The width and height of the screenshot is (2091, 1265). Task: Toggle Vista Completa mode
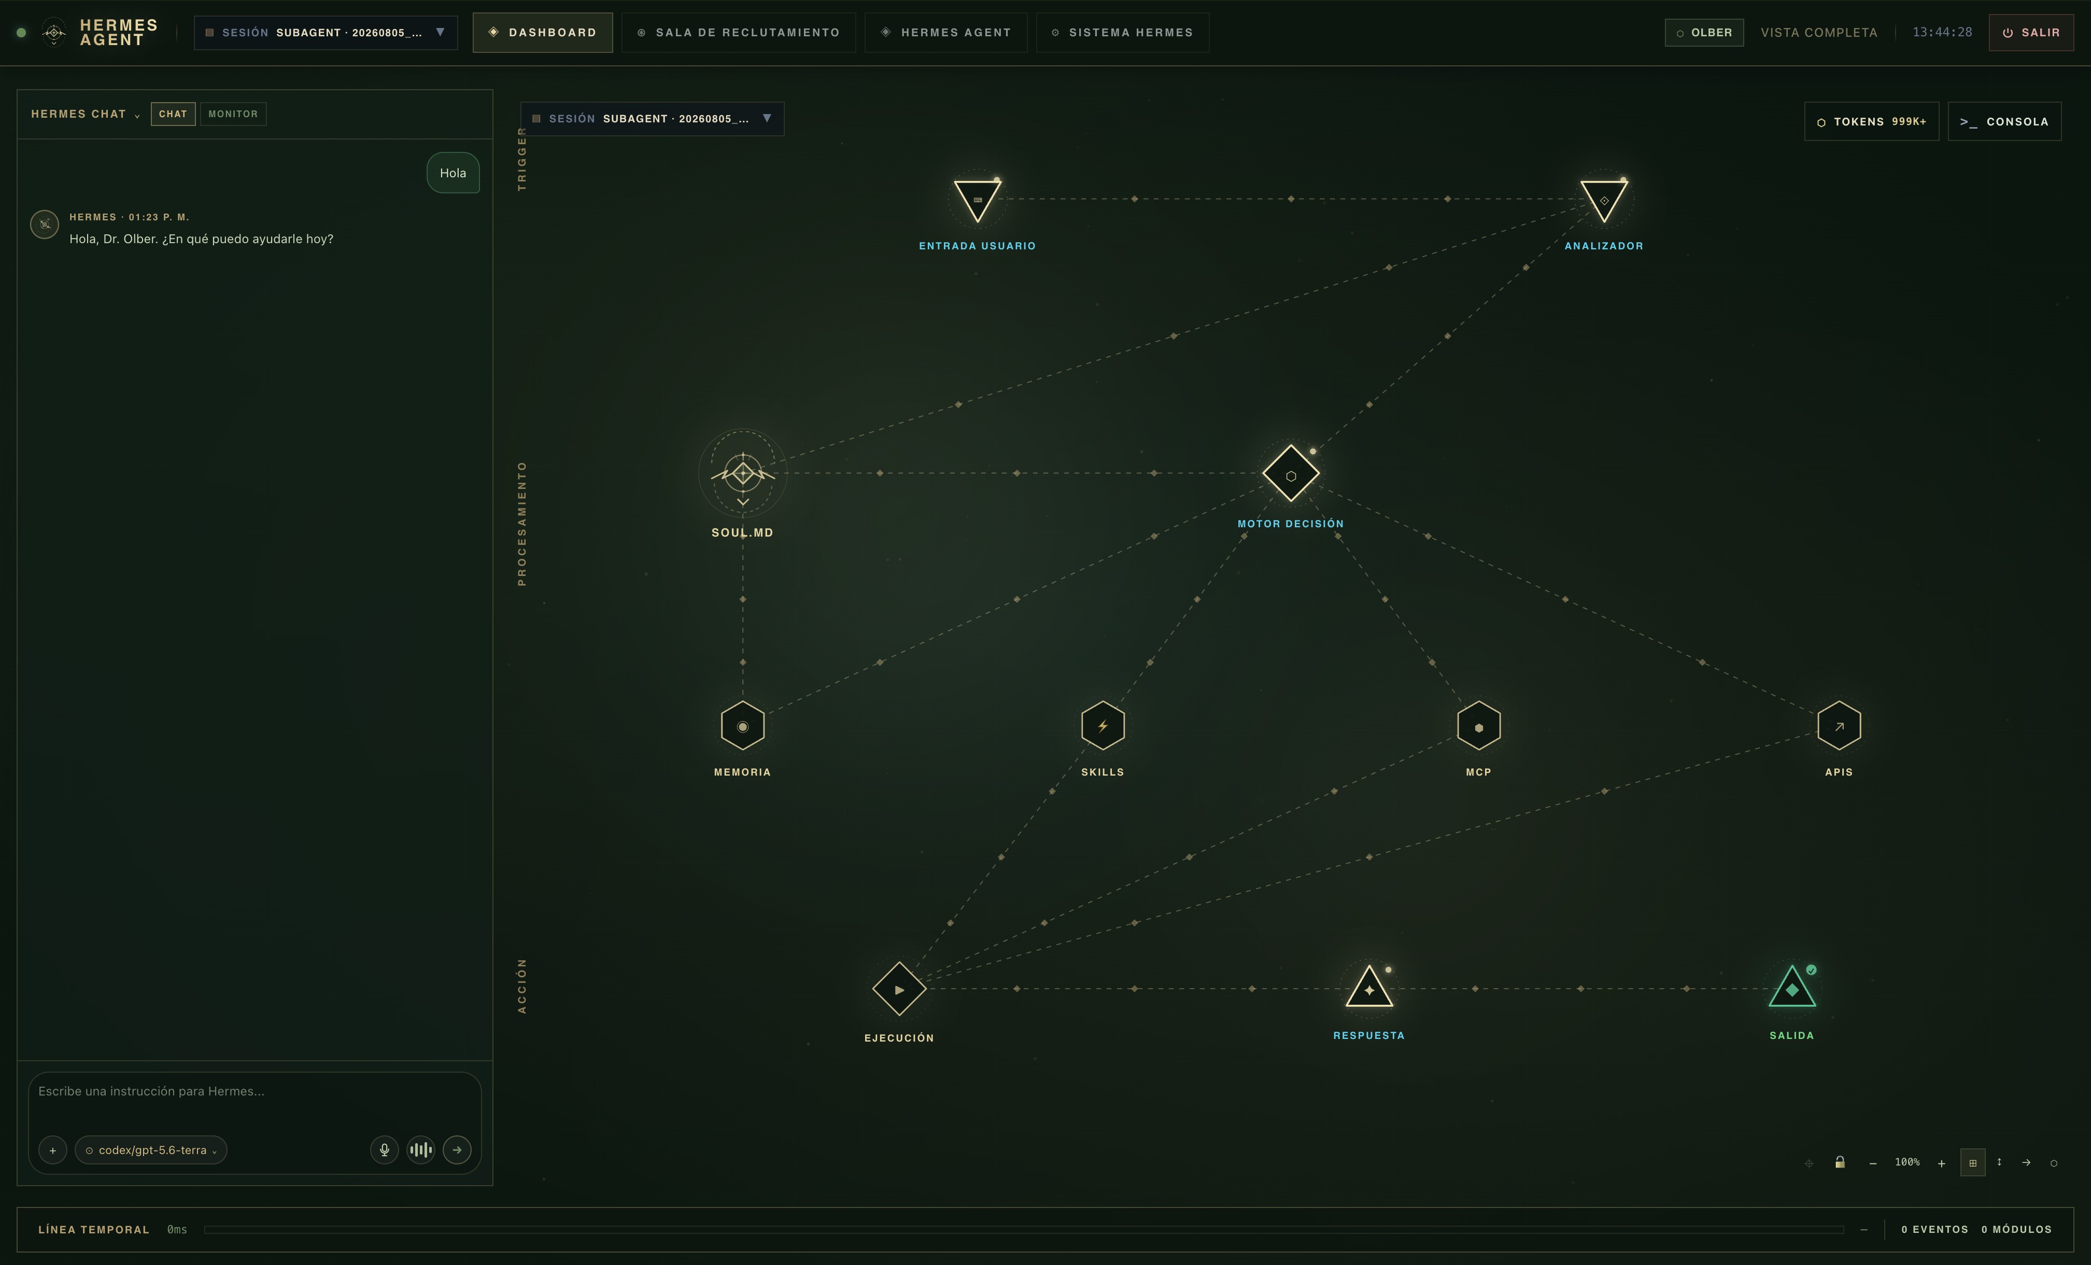click(1818, 32)
